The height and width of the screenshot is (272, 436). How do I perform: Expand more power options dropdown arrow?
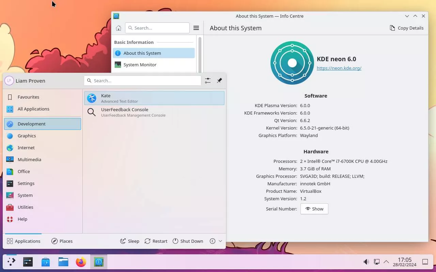point(220,241)
